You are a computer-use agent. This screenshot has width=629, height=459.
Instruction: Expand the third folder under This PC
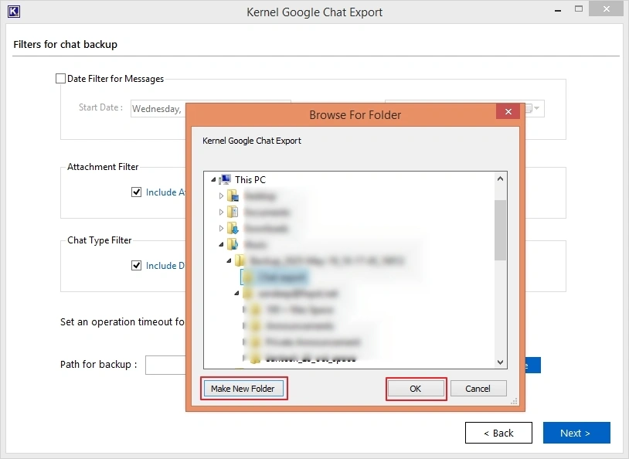[x=221, y=228]
